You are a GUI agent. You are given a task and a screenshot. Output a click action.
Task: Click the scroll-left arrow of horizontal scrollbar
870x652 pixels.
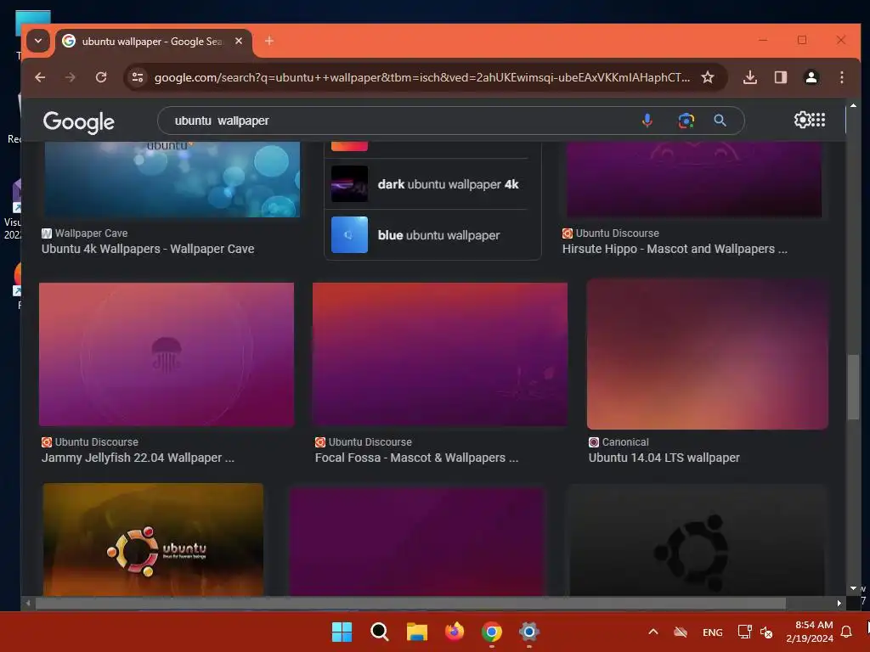pos(28,603)
